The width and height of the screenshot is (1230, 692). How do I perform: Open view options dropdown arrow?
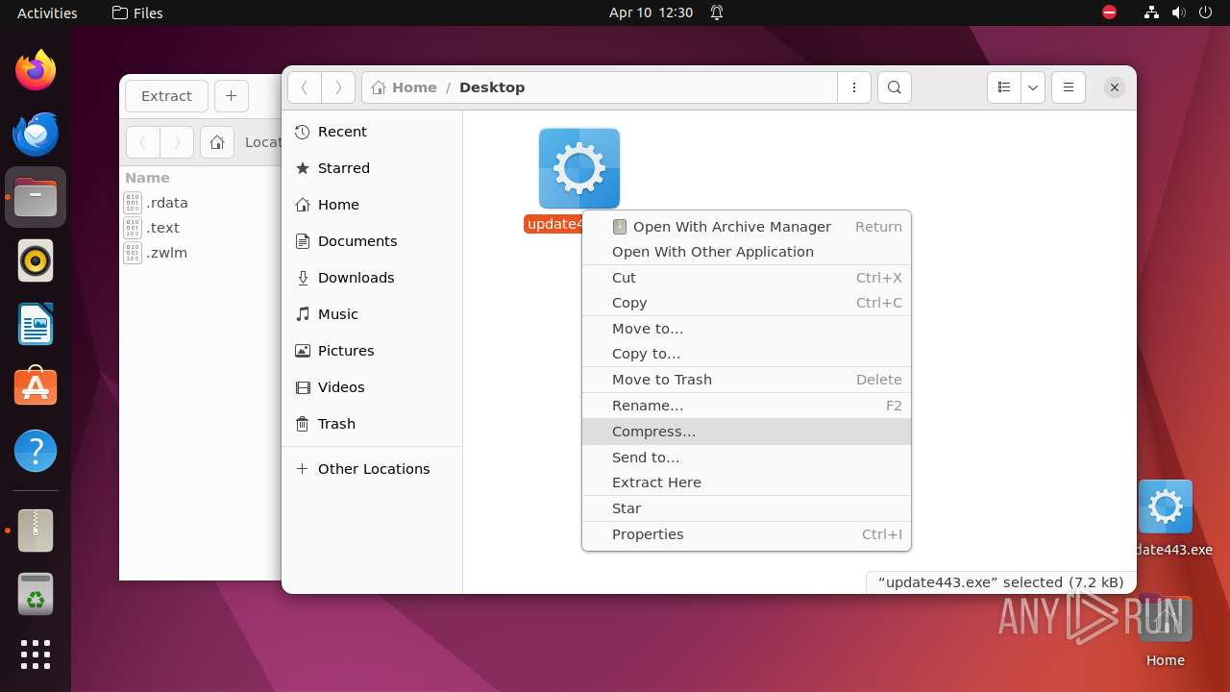click(1033, 87)
